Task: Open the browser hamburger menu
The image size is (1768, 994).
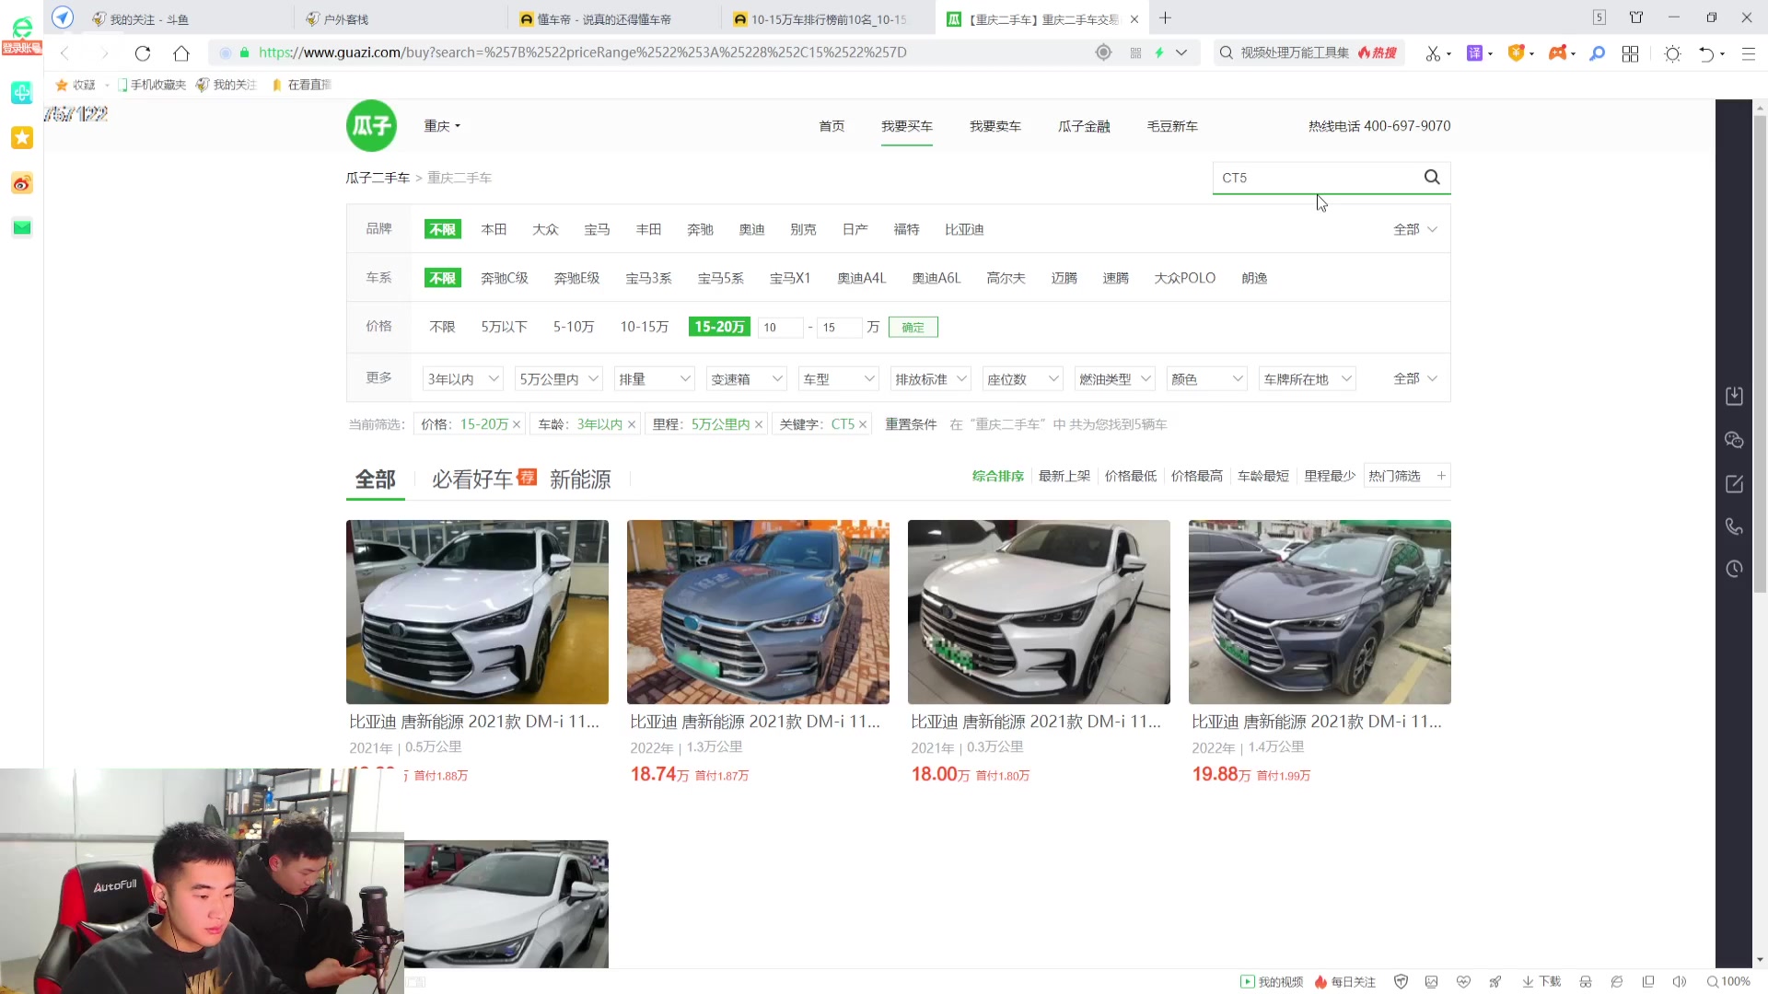Action: pyautogui.click(x=1748, y=53)
